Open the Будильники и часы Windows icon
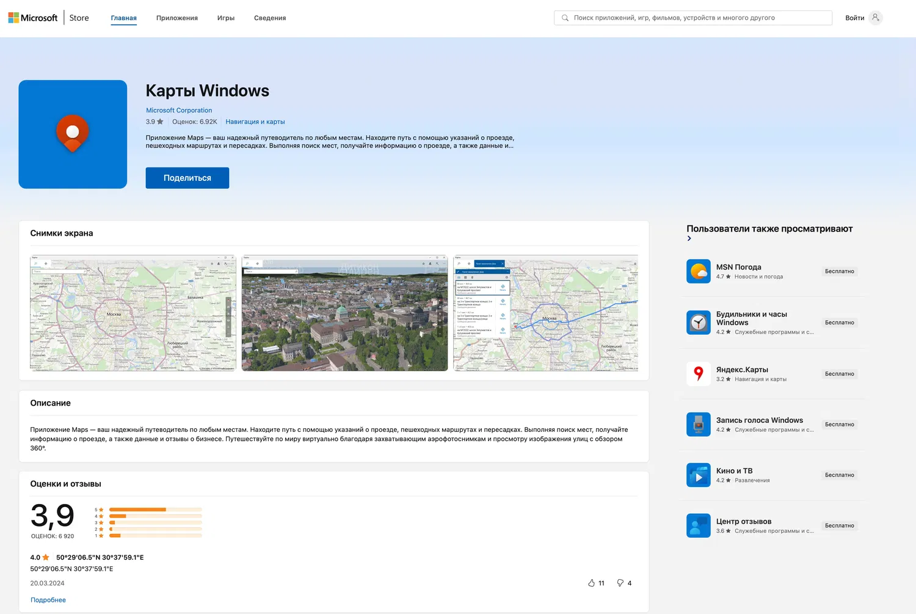916x614 pixels. tap(698, 323)
